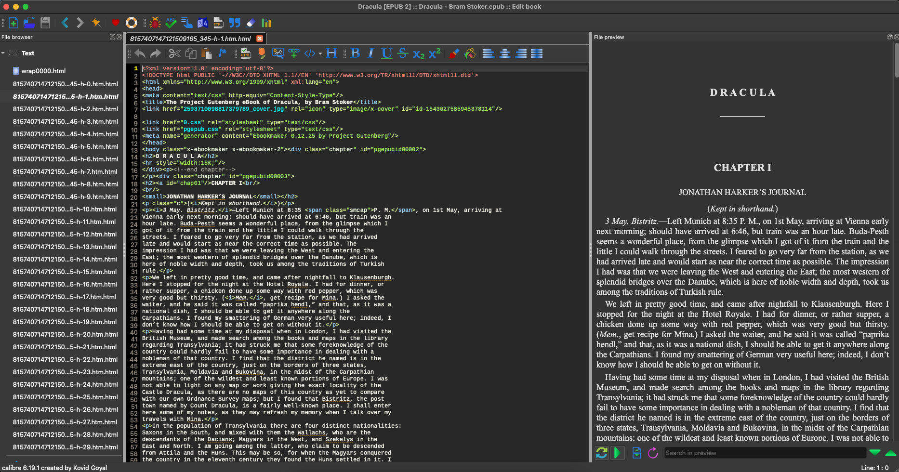Toggle bold formatting
899x472 pixels.
point(355,53)
